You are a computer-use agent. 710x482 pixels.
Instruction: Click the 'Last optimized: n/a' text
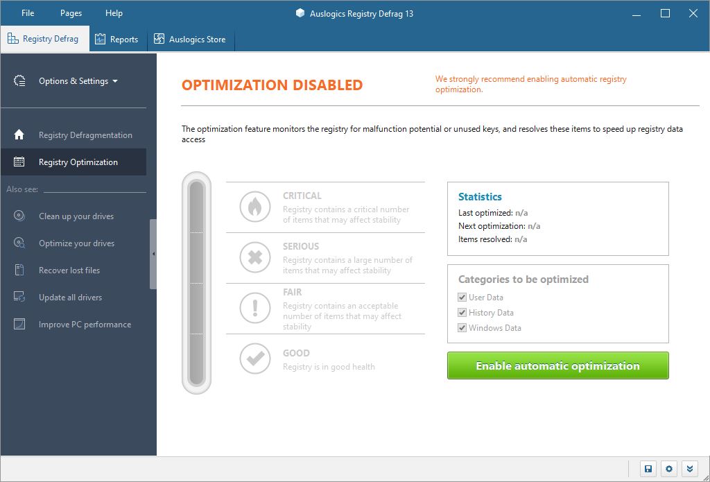click(493, 212)
